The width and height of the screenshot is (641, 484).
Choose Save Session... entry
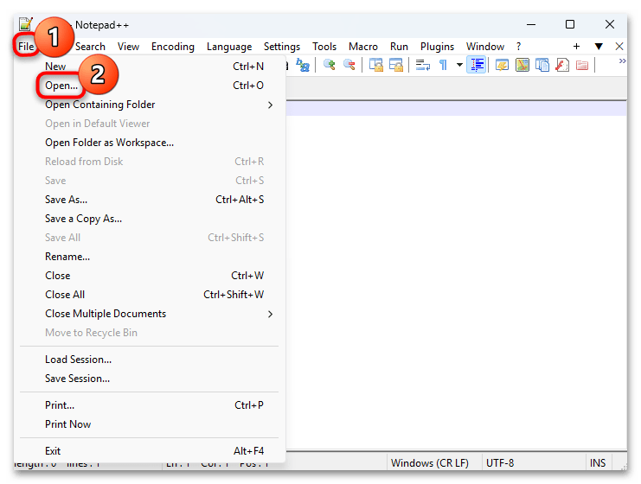point(150,379)
